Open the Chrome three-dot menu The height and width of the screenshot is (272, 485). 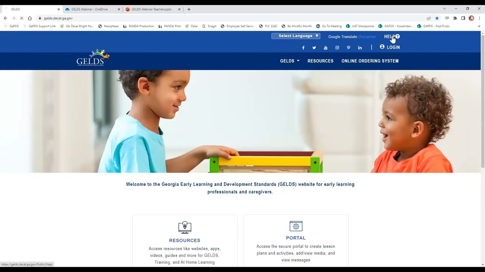(479, 18)
